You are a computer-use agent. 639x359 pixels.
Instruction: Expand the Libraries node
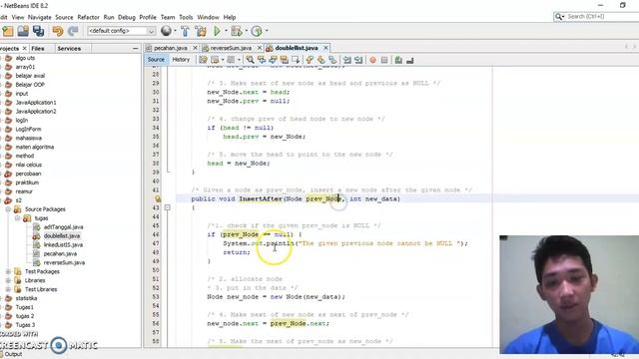(8, 280)
